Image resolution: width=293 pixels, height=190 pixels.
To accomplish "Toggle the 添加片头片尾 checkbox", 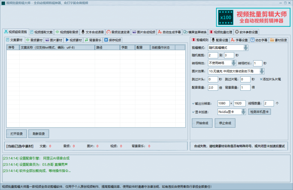I will tap(261, 79).
